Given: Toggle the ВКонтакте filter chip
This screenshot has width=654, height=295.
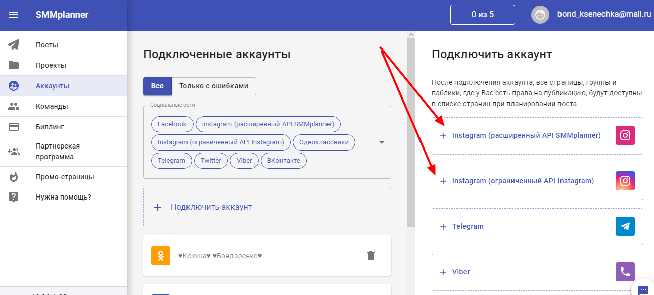Looking at the screenshot, I should pos(284,161).
